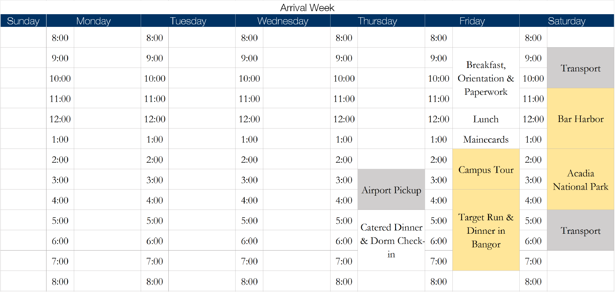Select the Monday column header
This screenshot has height=292, width=615.
[x=93, y=21]
